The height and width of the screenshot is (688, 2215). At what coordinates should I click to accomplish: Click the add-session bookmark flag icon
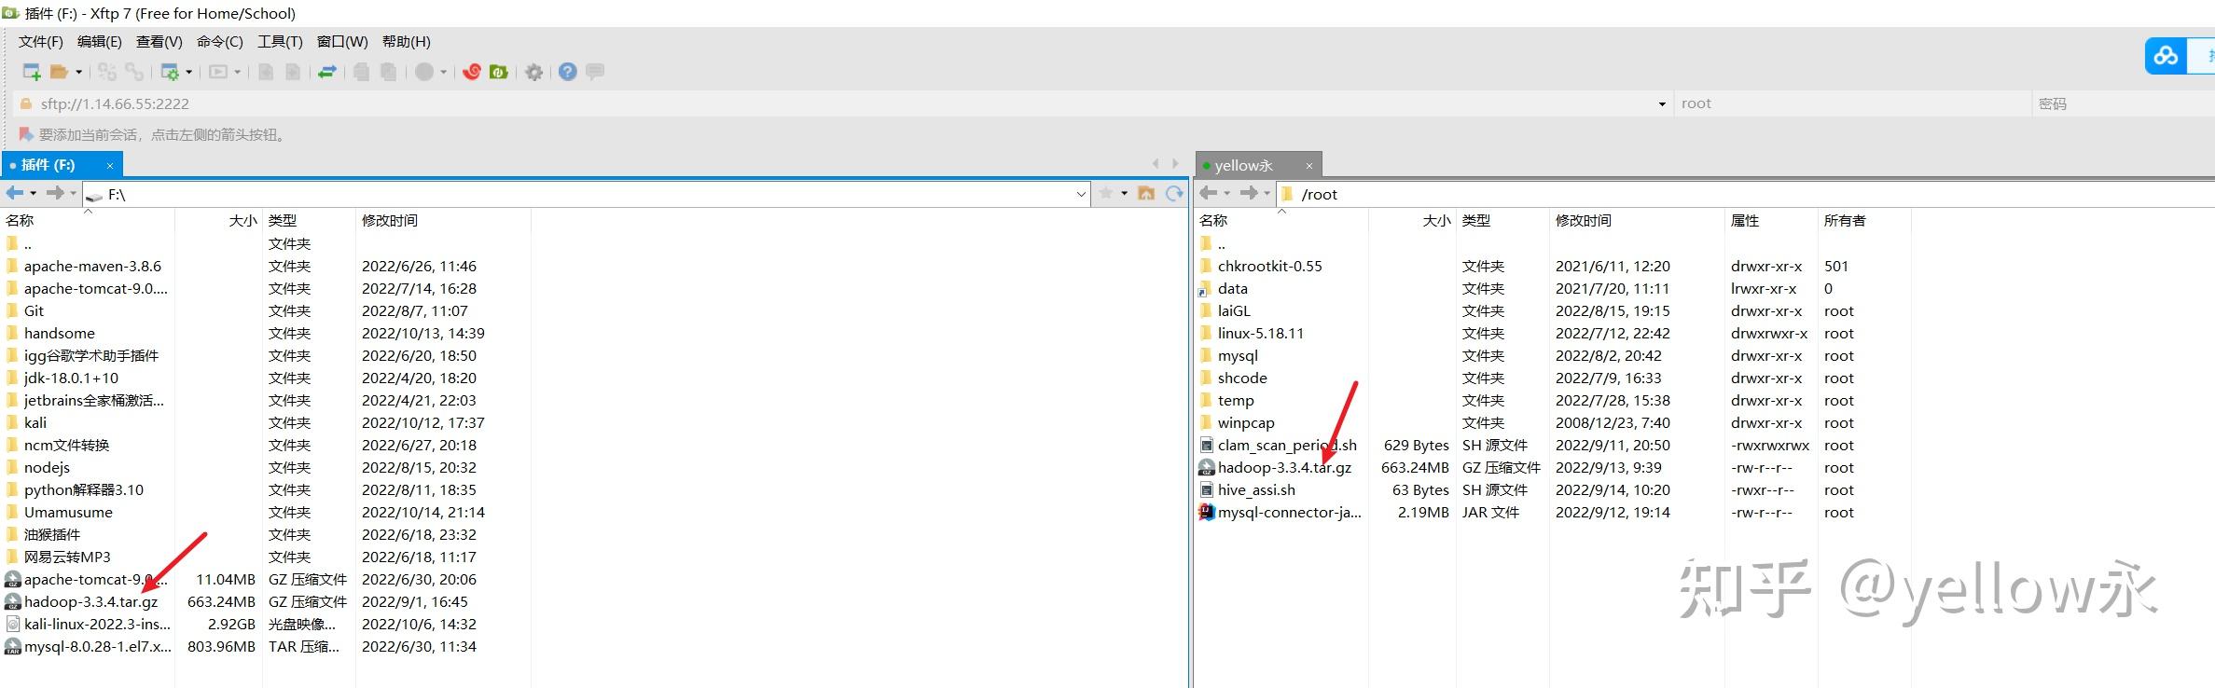pos(26,135)
